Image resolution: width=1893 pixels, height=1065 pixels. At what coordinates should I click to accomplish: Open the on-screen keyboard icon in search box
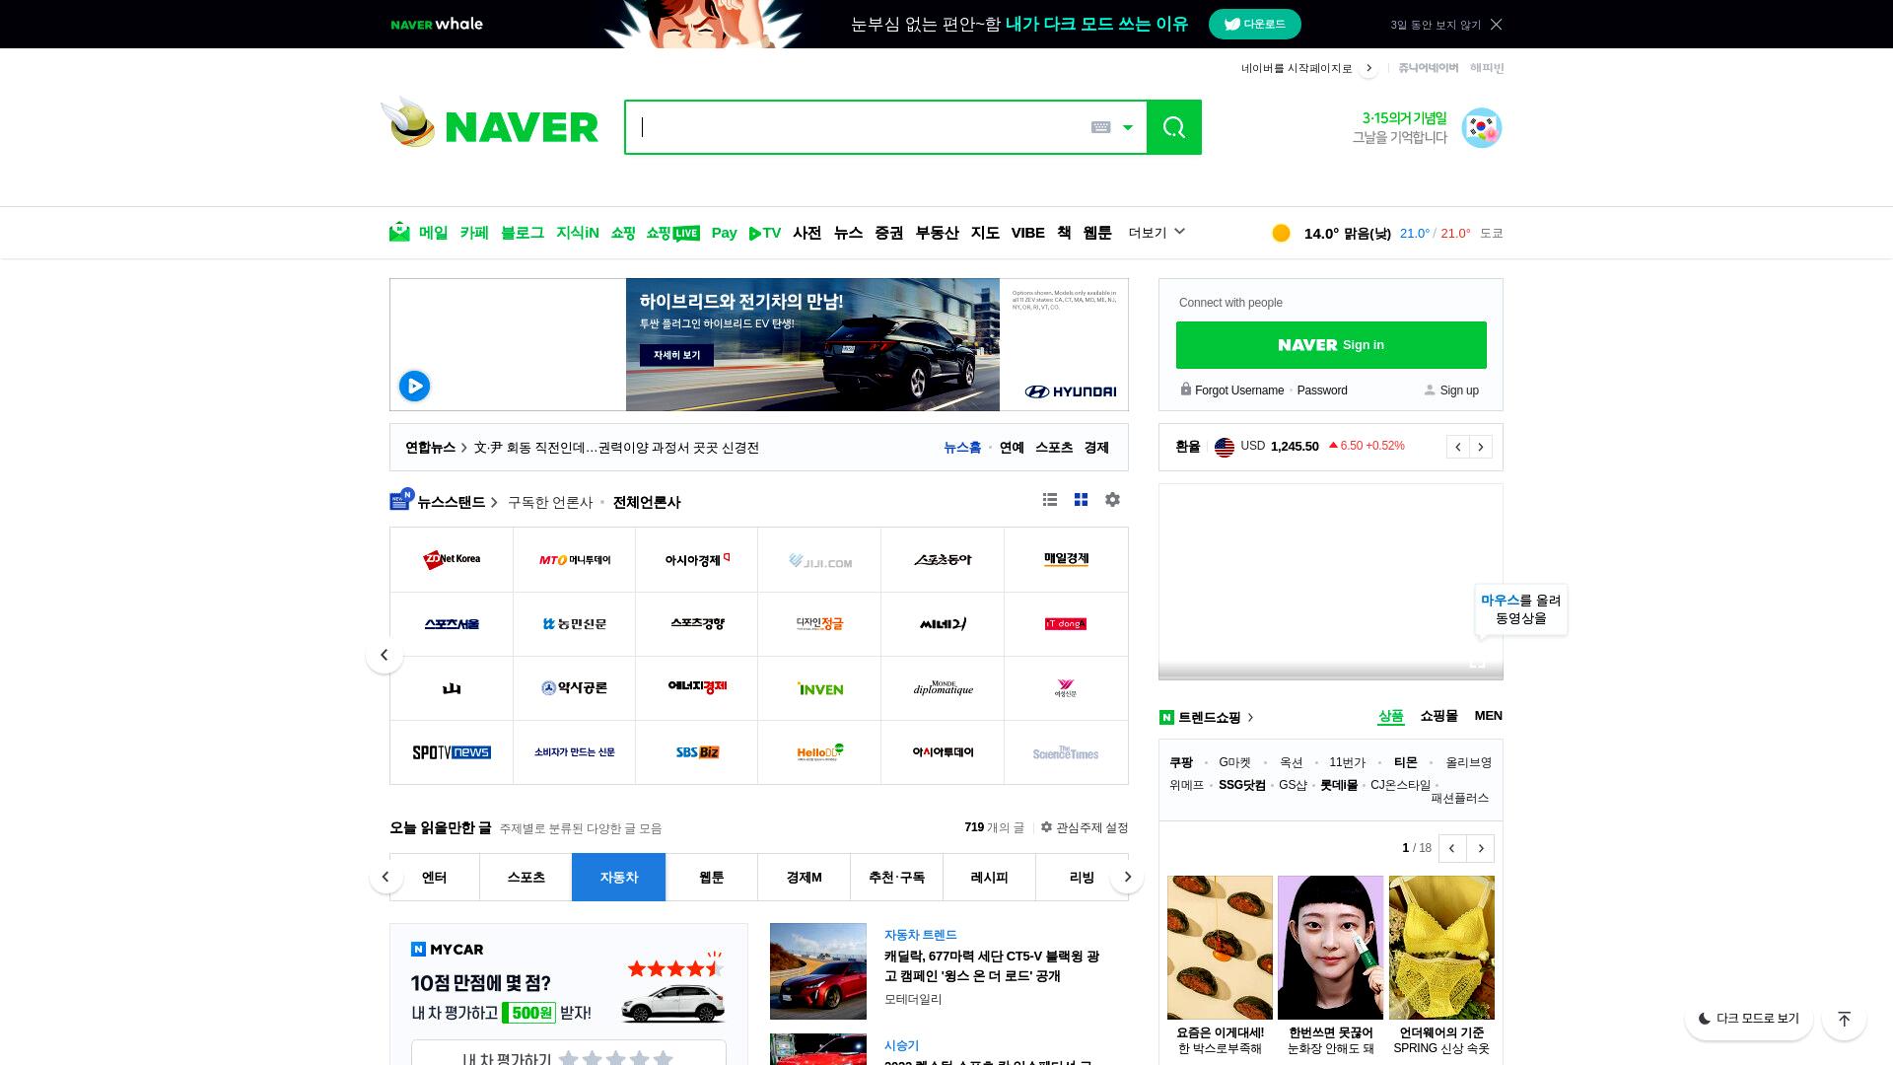tap(1100, 127)
